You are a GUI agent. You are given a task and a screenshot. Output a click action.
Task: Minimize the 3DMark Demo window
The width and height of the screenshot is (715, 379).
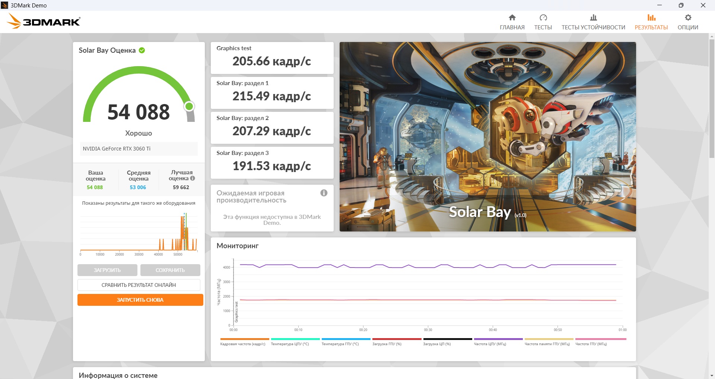pyautogui.click(x=660, y=5)
